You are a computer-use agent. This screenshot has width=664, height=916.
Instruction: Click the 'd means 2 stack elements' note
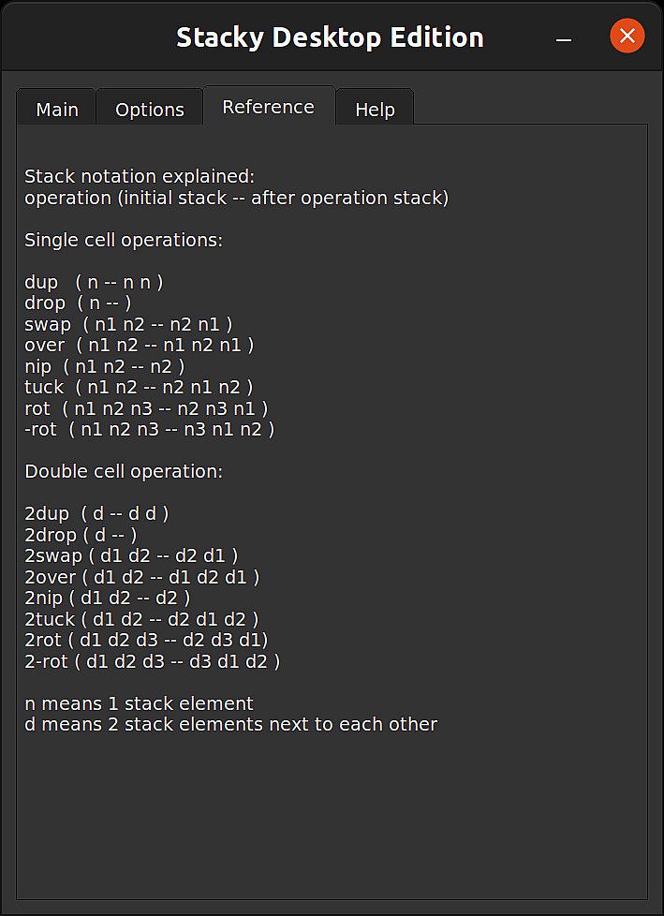tap(230, 724)
